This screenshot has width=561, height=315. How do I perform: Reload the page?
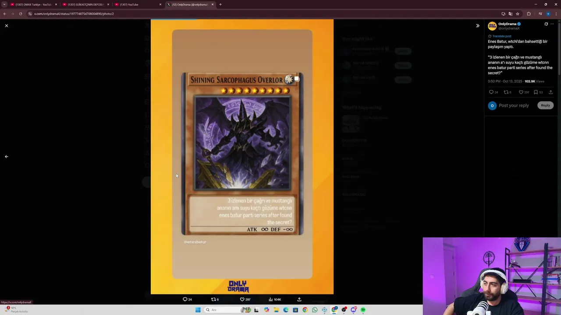[21, 14]
